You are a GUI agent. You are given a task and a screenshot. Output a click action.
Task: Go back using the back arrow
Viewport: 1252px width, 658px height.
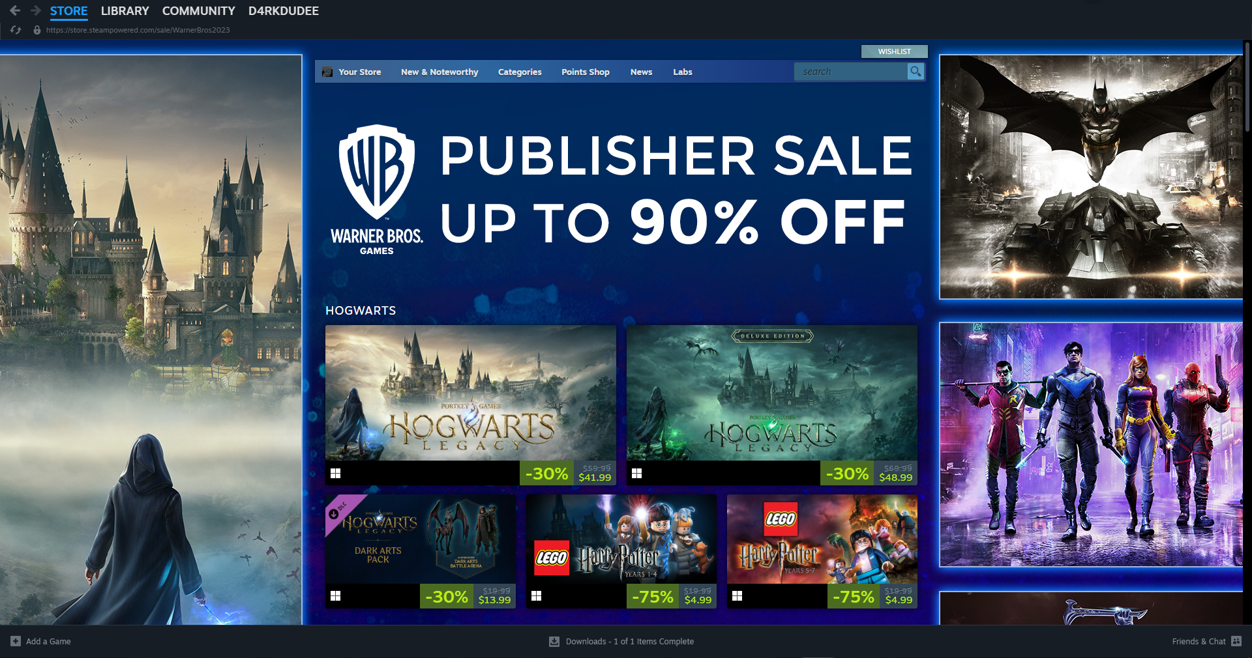coord(15,10)
